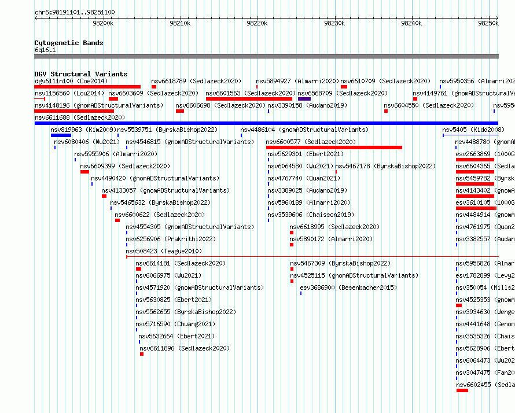Open nsv5894927 (Almarri2020) variant
The image size is (515, 413).
click(297, 81)
